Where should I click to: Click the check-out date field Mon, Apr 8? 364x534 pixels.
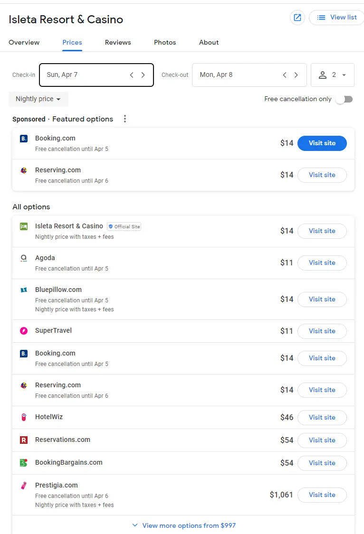coord(249,75)
